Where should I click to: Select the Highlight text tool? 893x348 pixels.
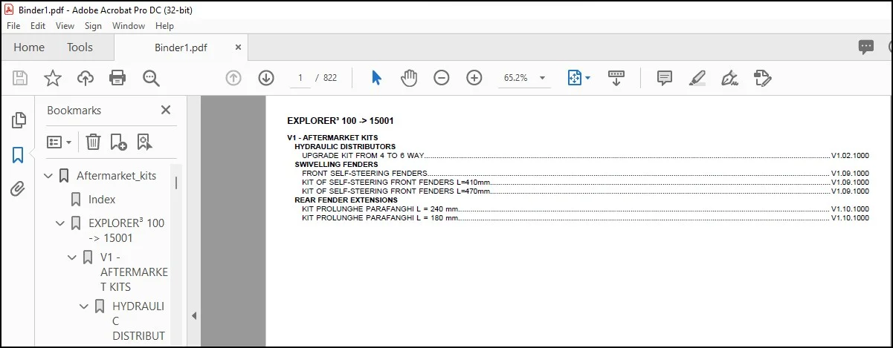click(697, 78)
